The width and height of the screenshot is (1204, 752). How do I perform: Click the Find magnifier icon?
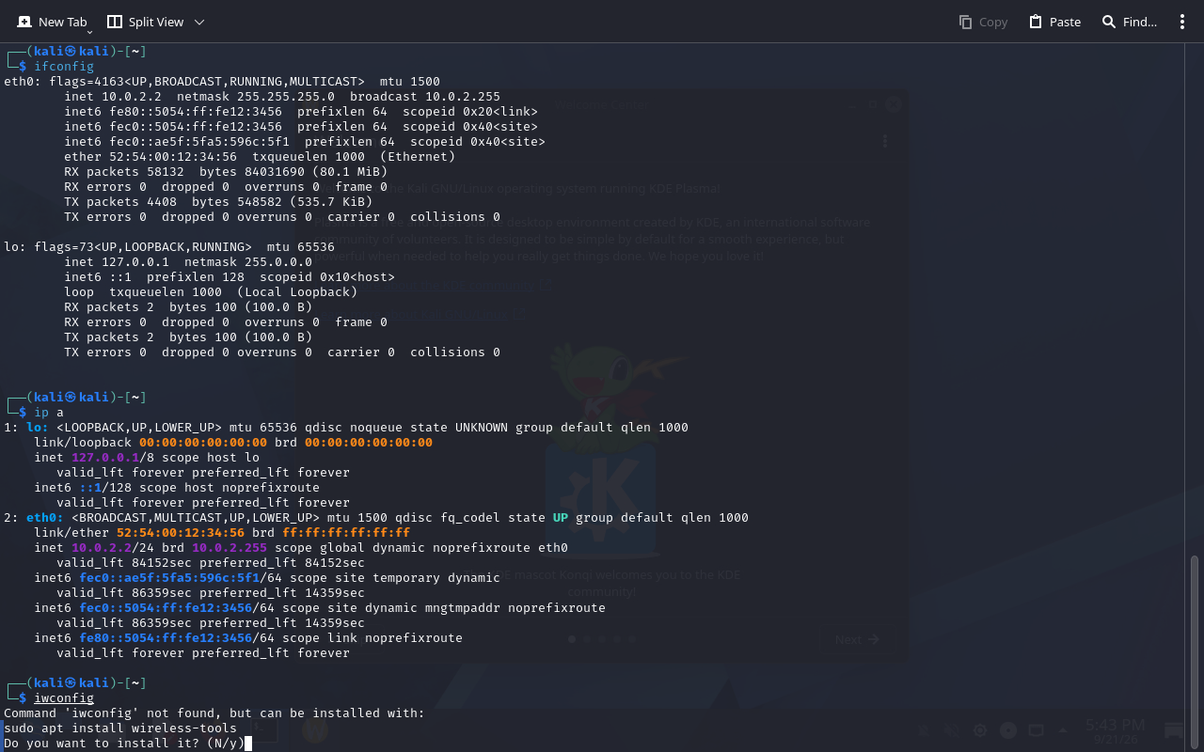click(x=1109, y=22)
